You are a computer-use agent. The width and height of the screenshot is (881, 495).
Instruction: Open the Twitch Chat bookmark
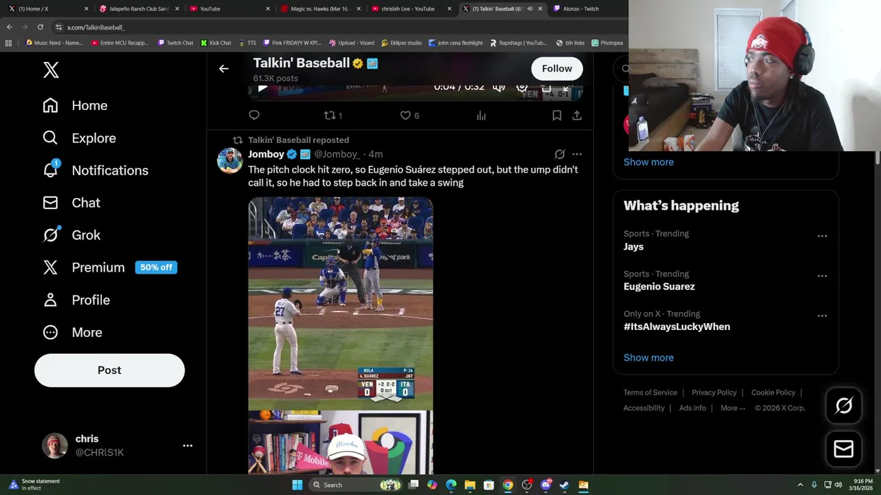pyautogui.click(x=176, y=43)
